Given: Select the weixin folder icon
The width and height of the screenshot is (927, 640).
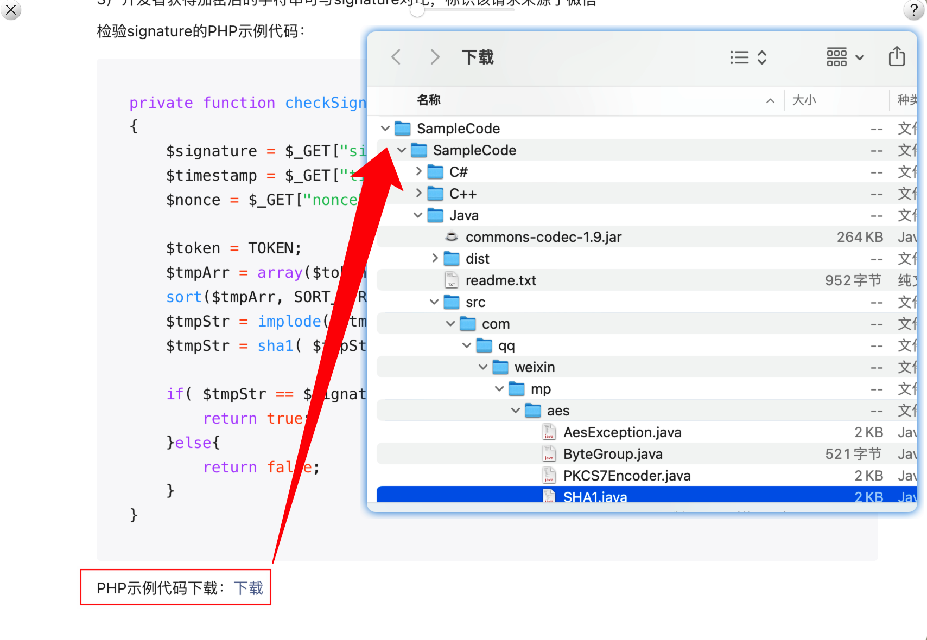Looking at the screenshot, I should point(500,367).
